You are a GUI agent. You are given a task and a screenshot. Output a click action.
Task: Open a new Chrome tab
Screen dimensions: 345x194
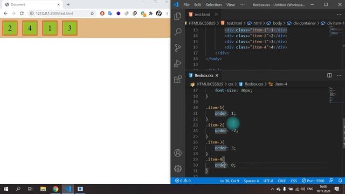pyautogui.click(x=68, y=4)
